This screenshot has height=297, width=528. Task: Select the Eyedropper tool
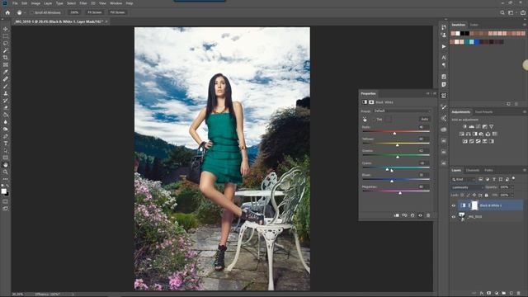(x=6, y=72)
